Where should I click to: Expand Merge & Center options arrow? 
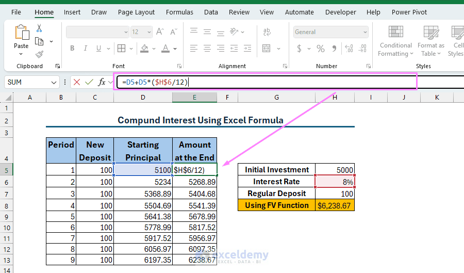(278, 49)
